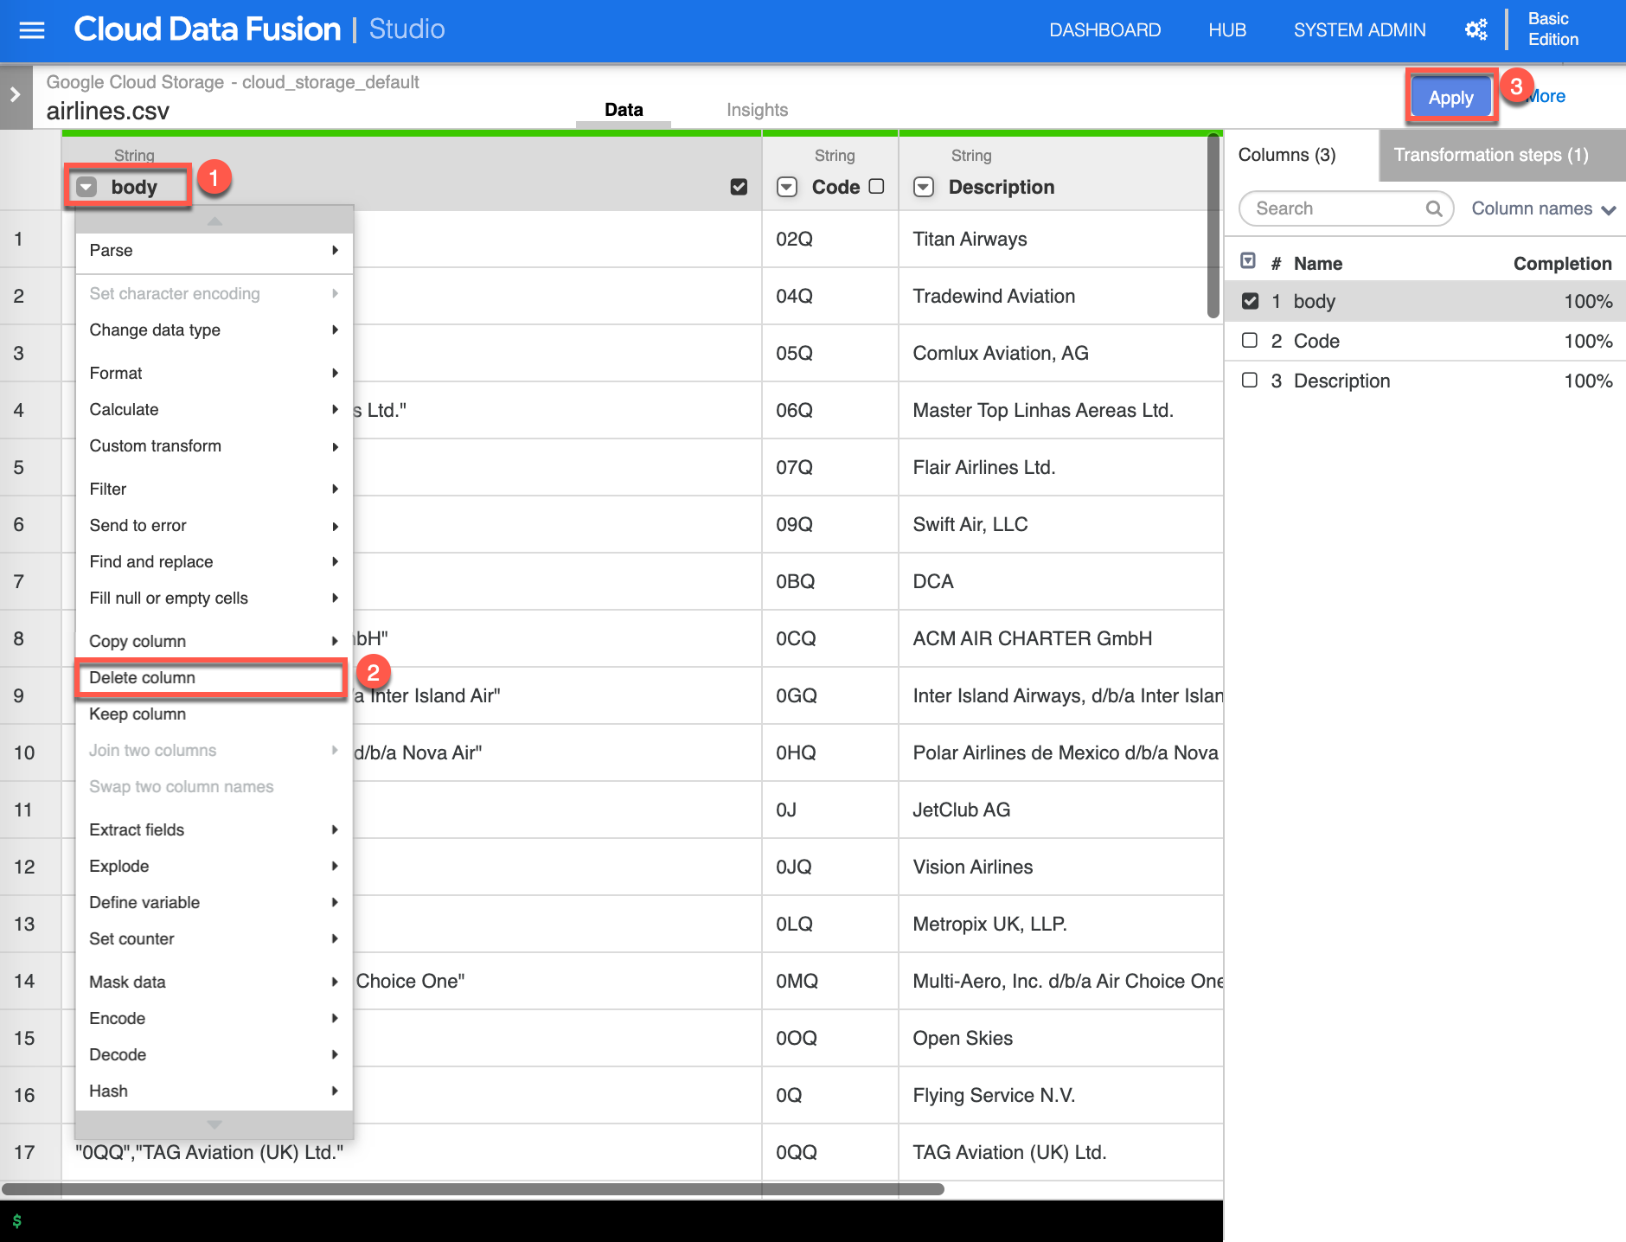Expand the Parse submenu
The image size is (1626, 1242).
[212, 250]
